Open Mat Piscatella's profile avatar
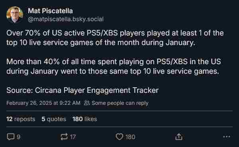Viewport: 239px width, 147px height. click(15, 15)
